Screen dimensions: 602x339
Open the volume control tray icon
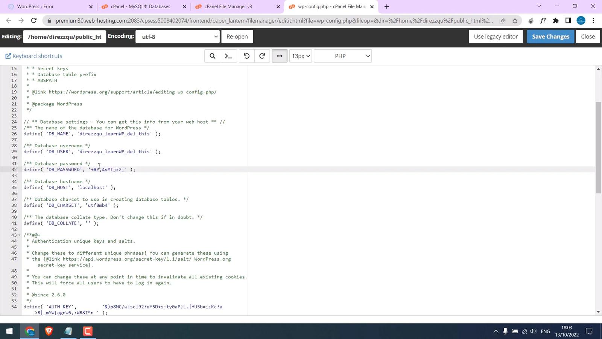point(533,331)
